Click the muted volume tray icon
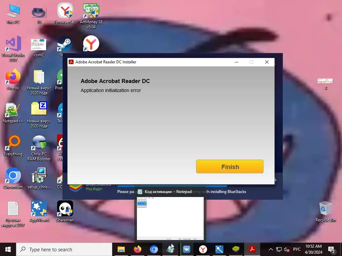This screenshot has width=342, height=256. tap(287, 249)
